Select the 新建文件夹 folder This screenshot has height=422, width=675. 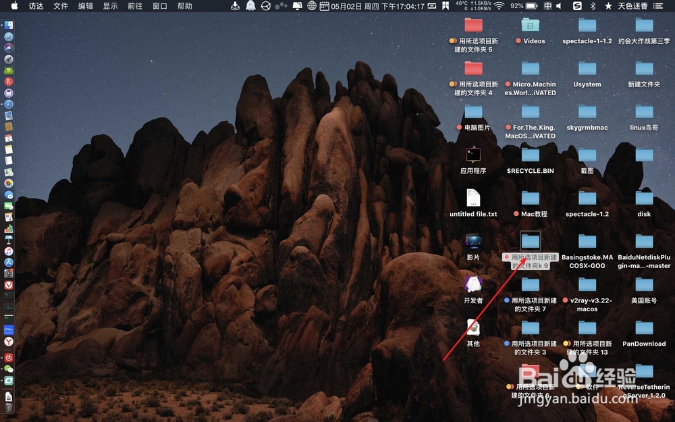tap(644, 74)
